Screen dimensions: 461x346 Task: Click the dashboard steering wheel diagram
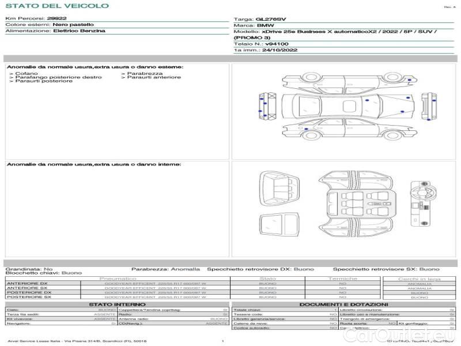[424, 204]
